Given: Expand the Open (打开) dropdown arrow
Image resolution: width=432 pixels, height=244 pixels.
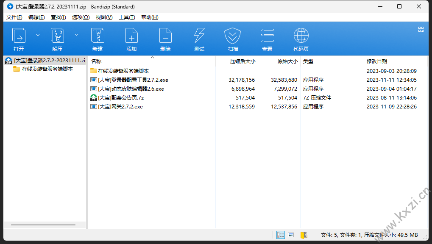Looking at the screenshot, I should point(38,35).
